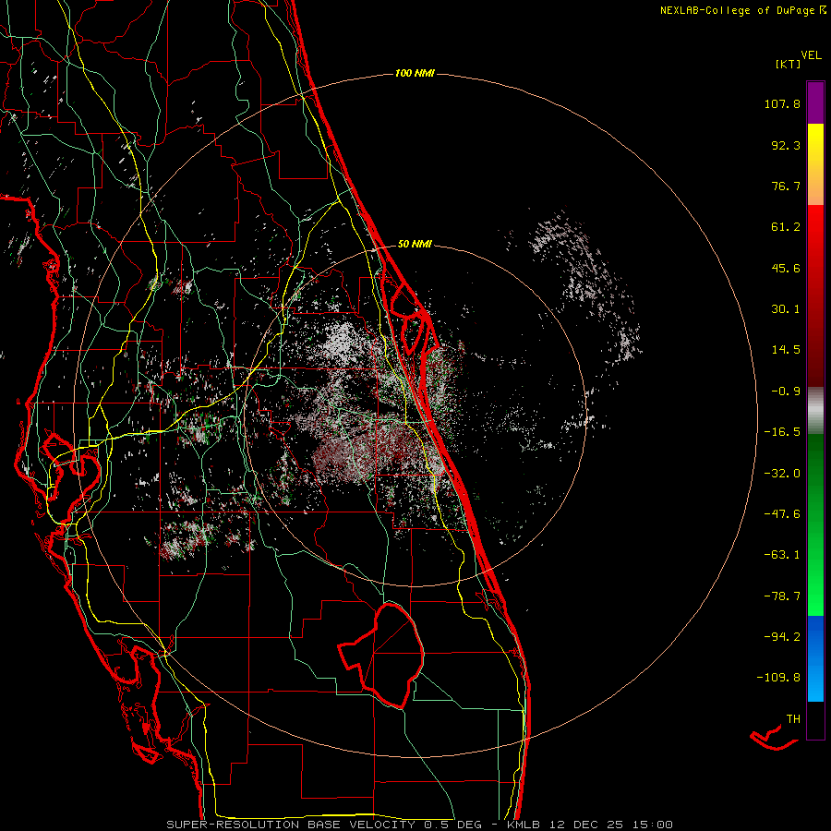Click the 30.1 scale value
Viewport: 831px width, 831px height.
786,309
